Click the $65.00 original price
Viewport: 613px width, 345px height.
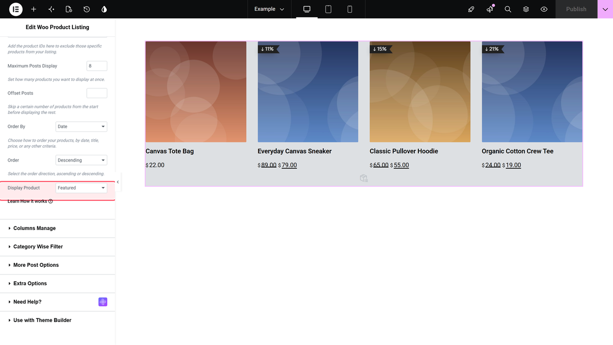click(x=379, y=165)
